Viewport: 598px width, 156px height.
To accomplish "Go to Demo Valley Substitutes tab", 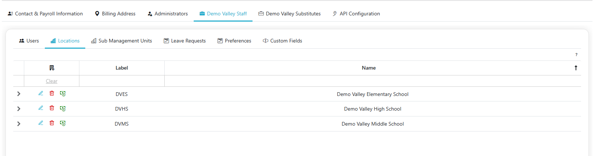I will point(289,14).
